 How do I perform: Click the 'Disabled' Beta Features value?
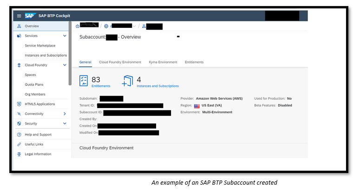coord(285,105)
